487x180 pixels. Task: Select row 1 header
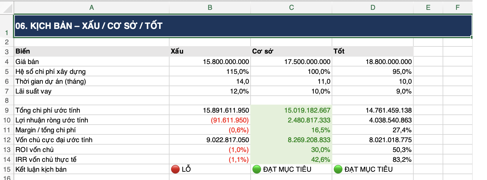click(7, 26)
